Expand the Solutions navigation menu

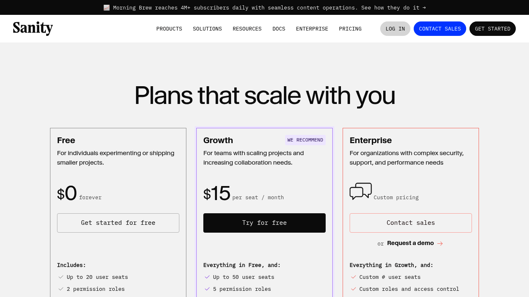click(x=207, y=29)
